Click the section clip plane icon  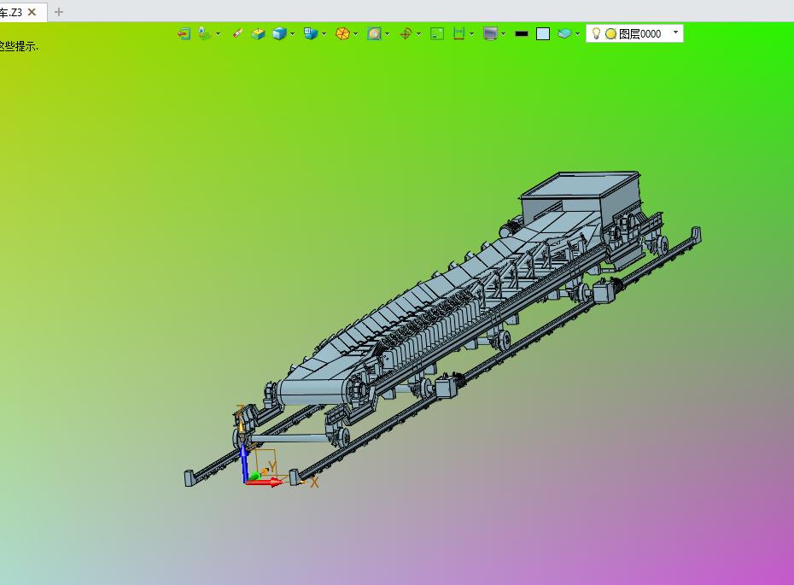click(x=458, y=33)
